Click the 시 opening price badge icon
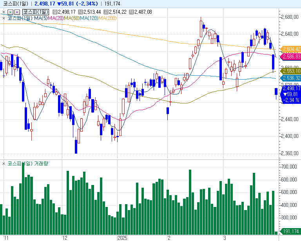The image size is (301, 241). (80, 12)
